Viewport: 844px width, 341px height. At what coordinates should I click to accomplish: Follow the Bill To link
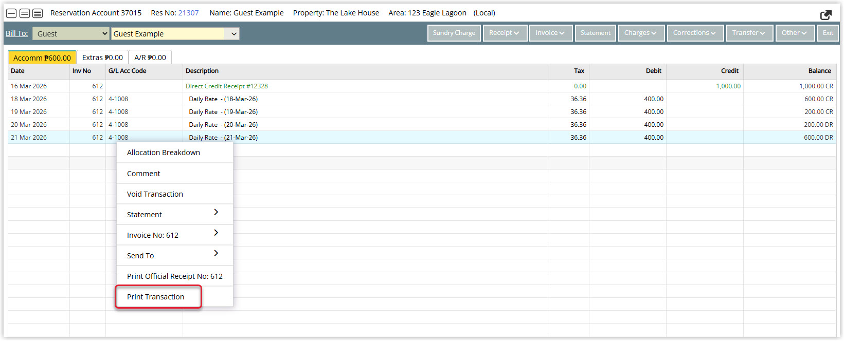click(x=17, y=33)
